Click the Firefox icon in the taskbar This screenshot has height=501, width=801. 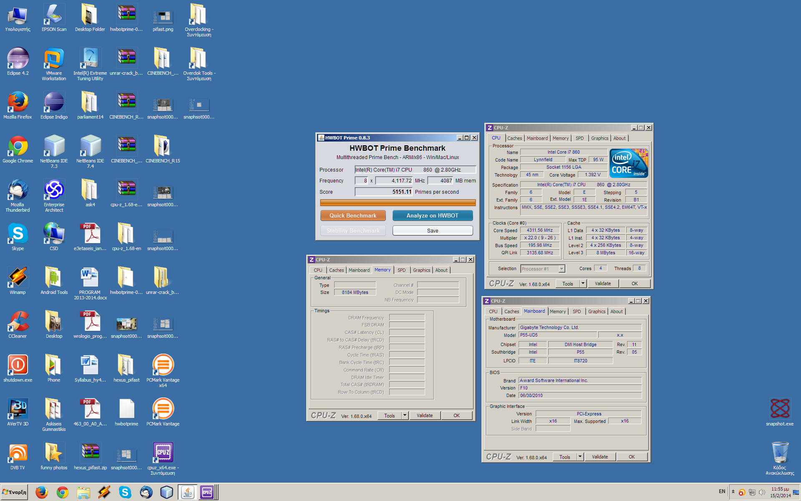(x=41, y=492)
